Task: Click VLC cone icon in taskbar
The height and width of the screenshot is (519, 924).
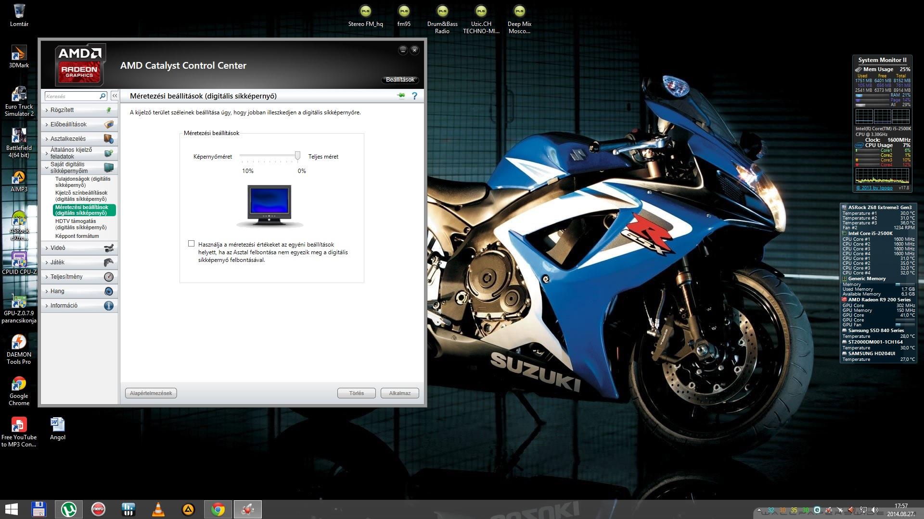Action: [x=158, y=509]
